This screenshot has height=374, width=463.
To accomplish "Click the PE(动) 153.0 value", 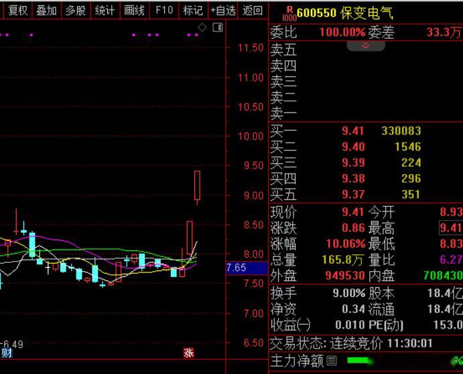I will tap(448, 325).
